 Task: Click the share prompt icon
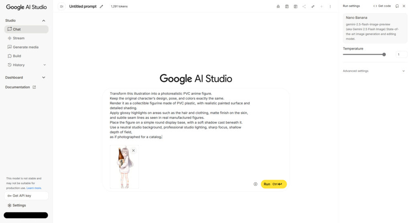tap(304, 6)
